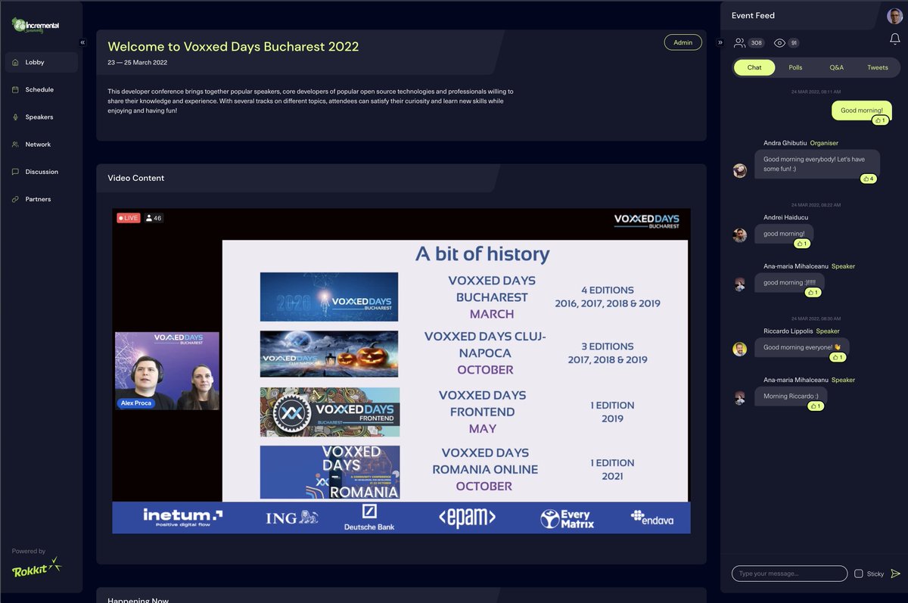The image size is (908, 603).
Task: Like the 'Morning Riccardo :)' message
Action: pos(816,406)
